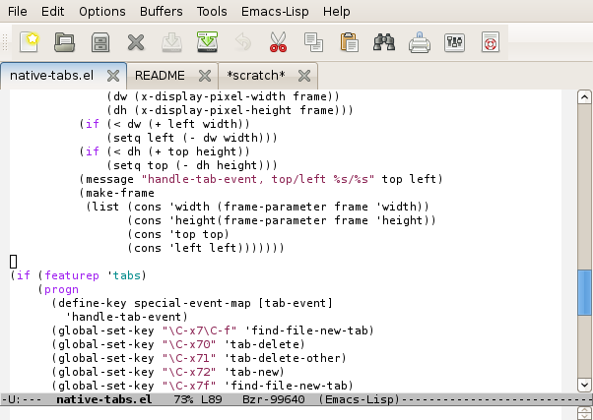The image size is (593, 420).
Task: Click the minibuffer scrollbar stepper arrows
Action: coord(584,413)
